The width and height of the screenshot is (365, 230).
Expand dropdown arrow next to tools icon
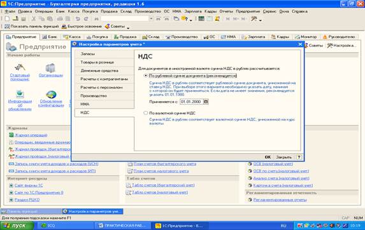[261, 20]
